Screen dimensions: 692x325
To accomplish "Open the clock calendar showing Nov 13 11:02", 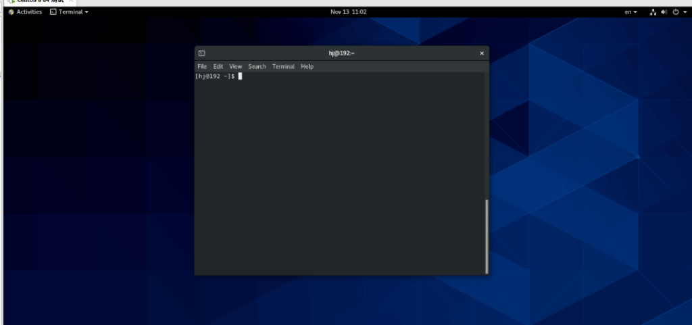I will pyautogui.click(x=349, y=12).
